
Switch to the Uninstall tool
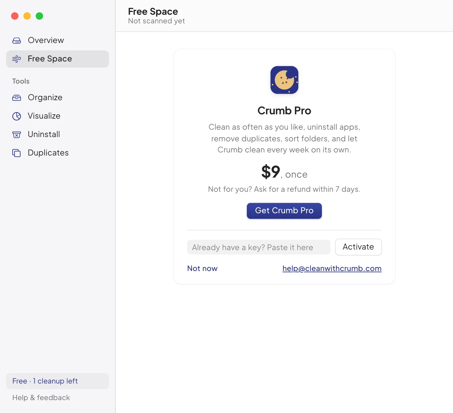point(58,134)
